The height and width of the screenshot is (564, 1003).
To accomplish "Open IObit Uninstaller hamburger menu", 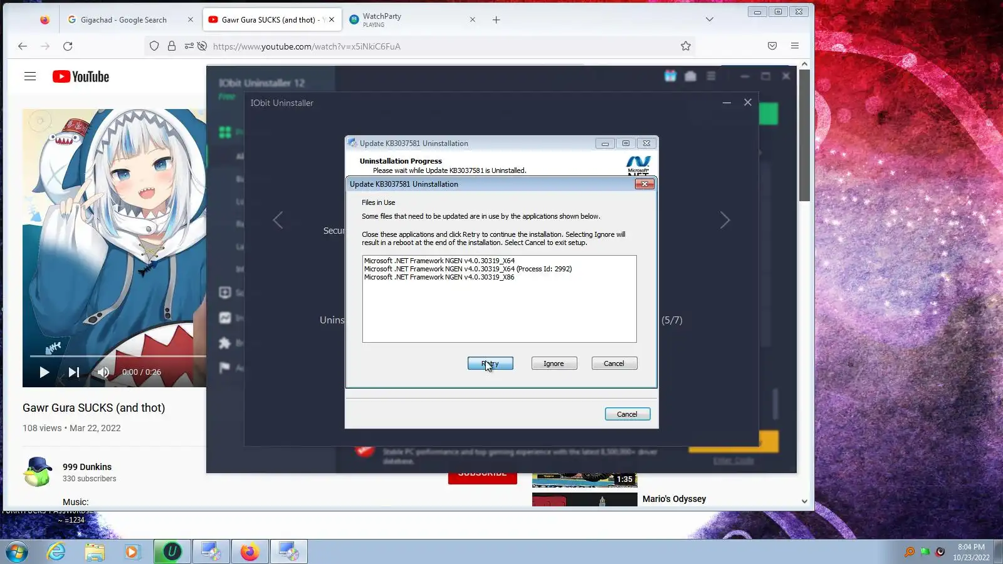I will tap(711, 76).
